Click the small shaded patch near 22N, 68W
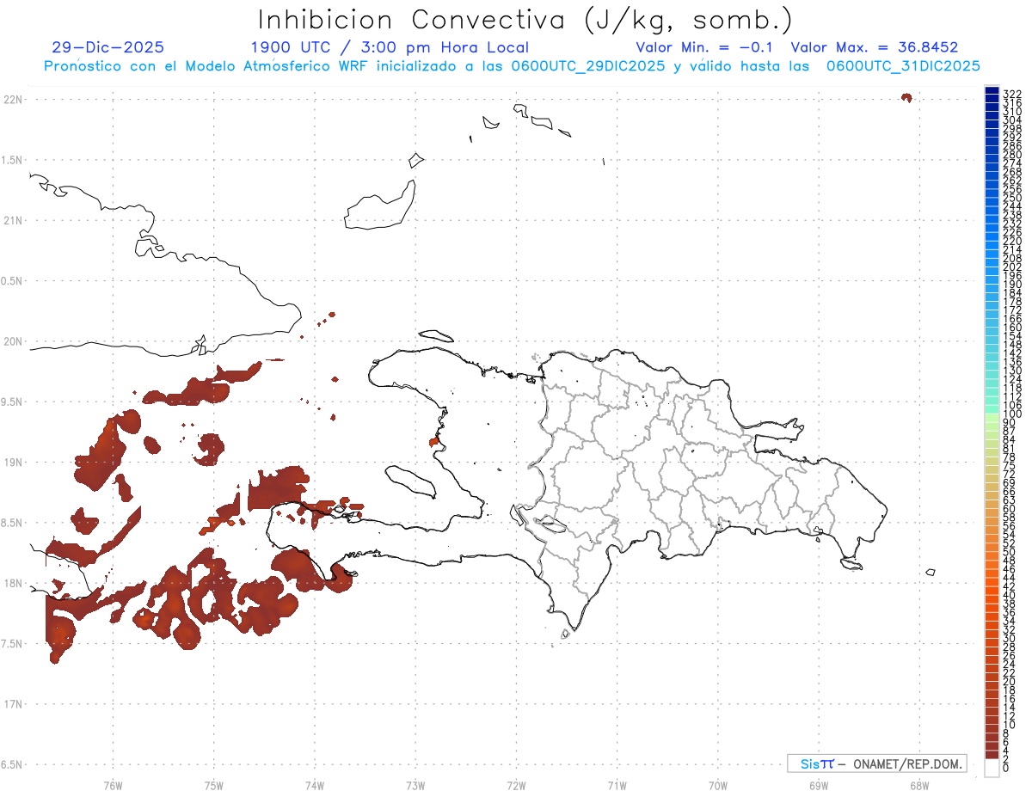 tap(906, 98)
